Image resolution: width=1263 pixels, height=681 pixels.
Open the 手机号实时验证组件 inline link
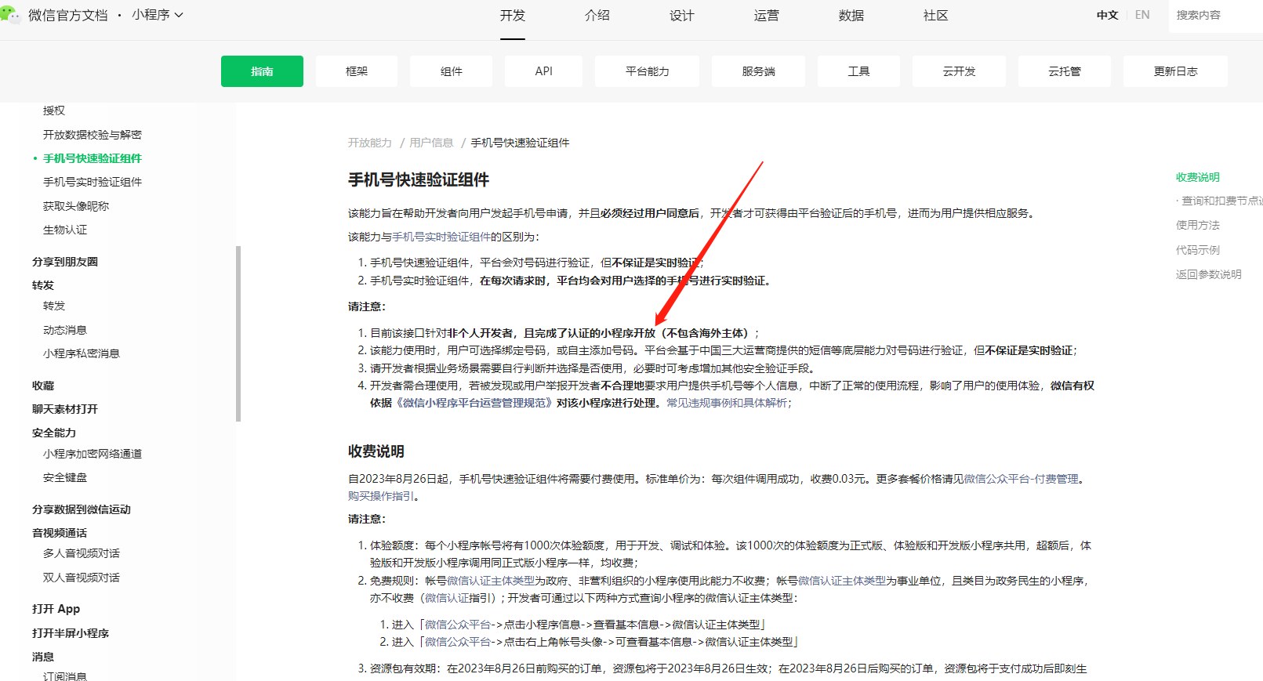pyautogui.click(x=441, y=237)
